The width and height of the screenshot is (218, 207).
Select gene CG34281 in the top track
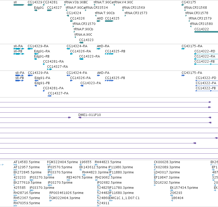[44, 5]
